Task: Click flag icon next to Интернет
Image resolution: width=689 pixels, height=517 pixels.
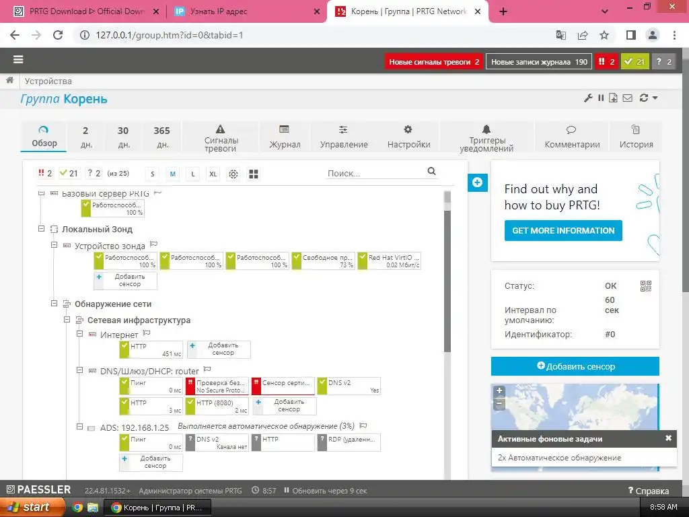Action: coord(147,333)
